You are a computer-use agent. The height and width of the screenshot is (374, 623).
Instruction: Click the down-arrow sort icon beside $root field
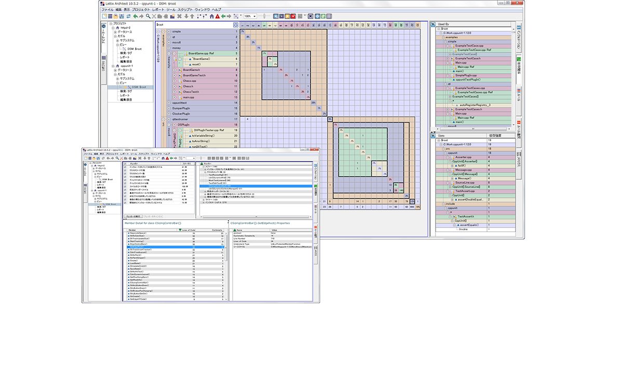coord(236,25)
